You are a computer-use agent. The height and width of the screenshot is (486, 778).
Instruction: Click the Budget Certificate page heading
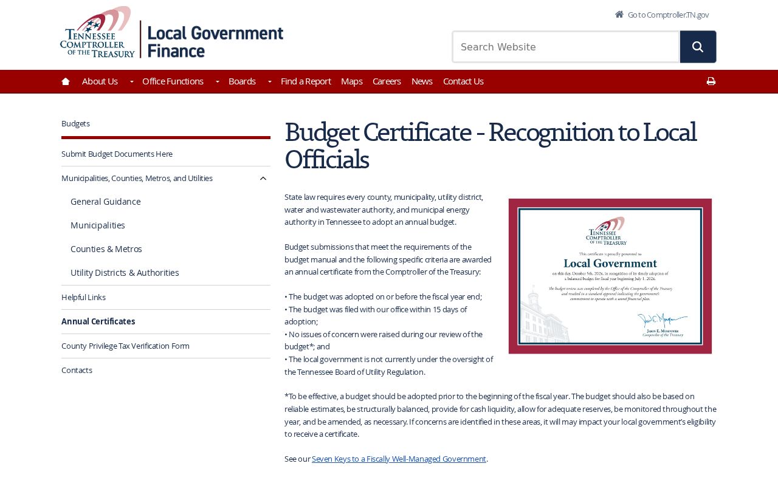[491, 145]
